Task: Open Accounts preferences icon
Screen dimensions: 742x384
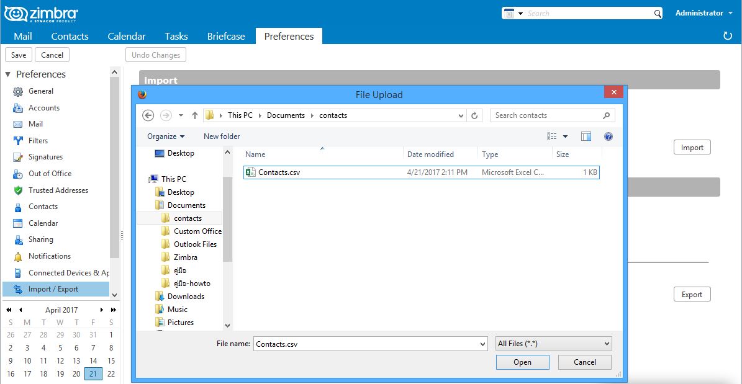Action: tap(18, 108)
